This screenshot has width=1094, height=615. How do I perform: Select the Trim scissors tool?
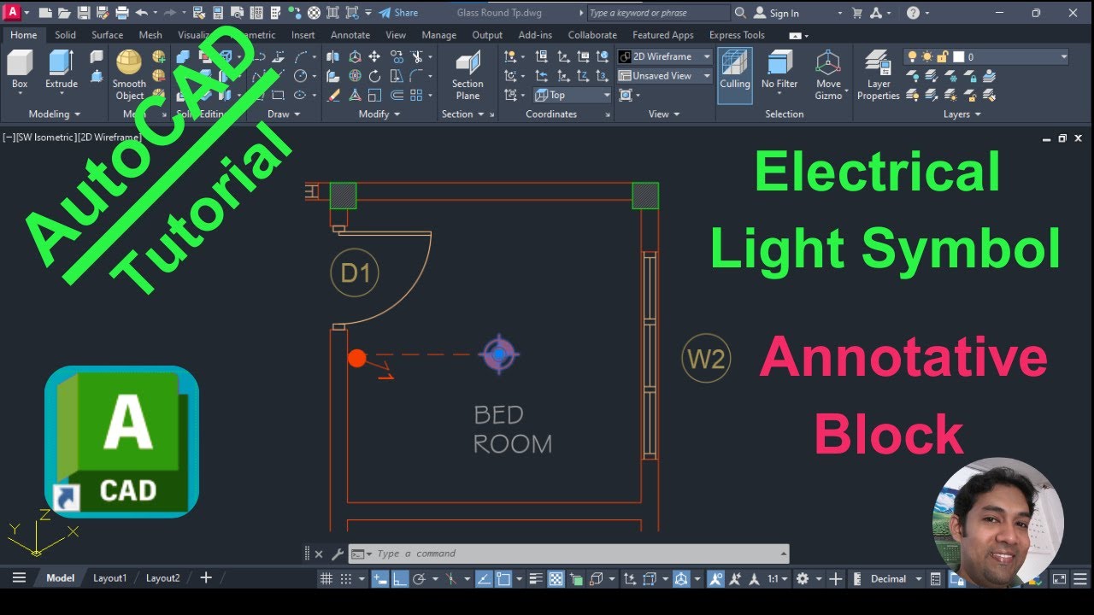pos(417,56)
